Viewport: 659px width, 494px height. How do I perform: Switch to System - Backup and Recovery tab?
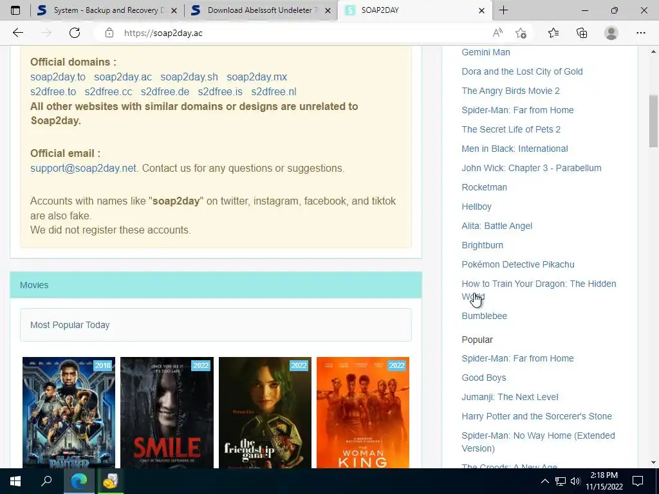(x=107, y=10)
